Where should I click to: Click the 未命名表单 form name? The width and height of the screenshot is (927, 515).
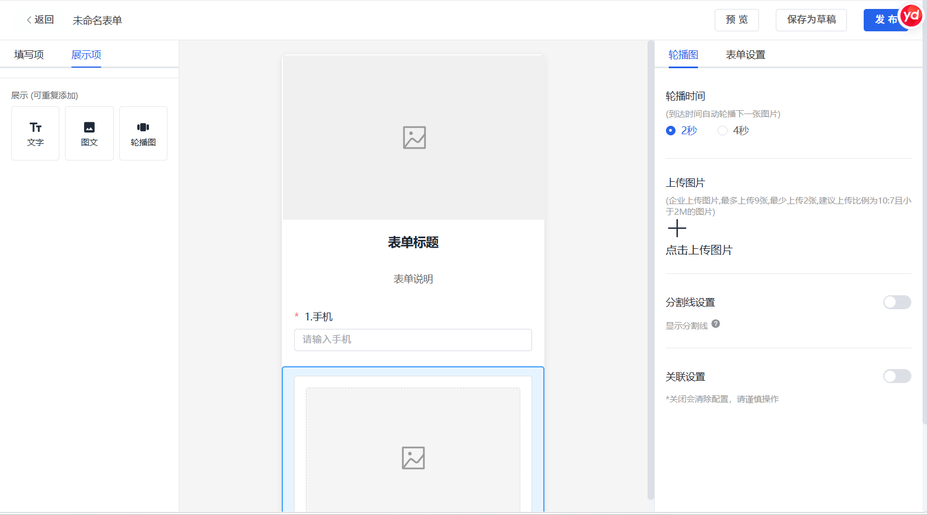point(97,20)
